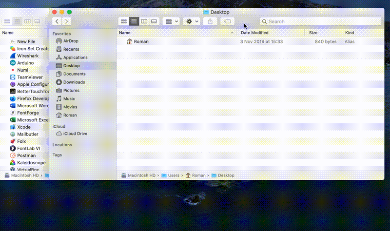
Task: Select Numi in the background window
Action: coord(25,70)
